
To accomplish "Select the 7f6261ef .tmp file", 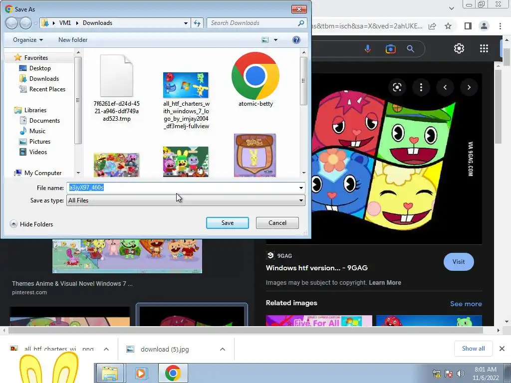I will pyautogui.click(x=116, y=88).
